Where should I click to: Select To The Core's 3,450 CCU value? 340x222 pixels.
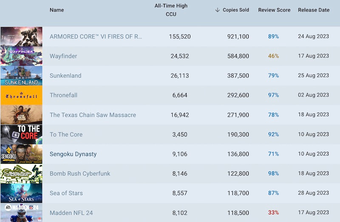(180, 134)
